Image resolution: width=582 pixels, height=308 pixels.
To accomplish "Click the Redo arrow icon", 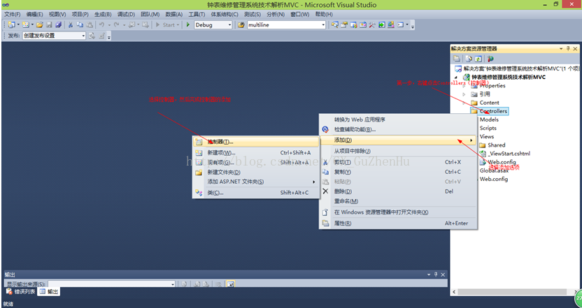I will (116, 25).
